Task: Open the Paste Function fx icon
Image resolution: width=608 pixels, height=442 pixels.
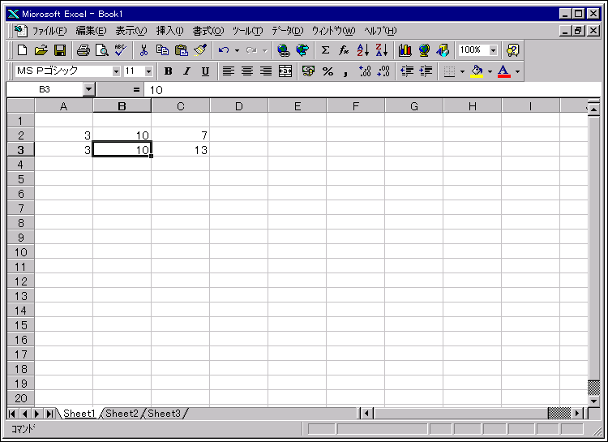Action: [x=344, y=50]
